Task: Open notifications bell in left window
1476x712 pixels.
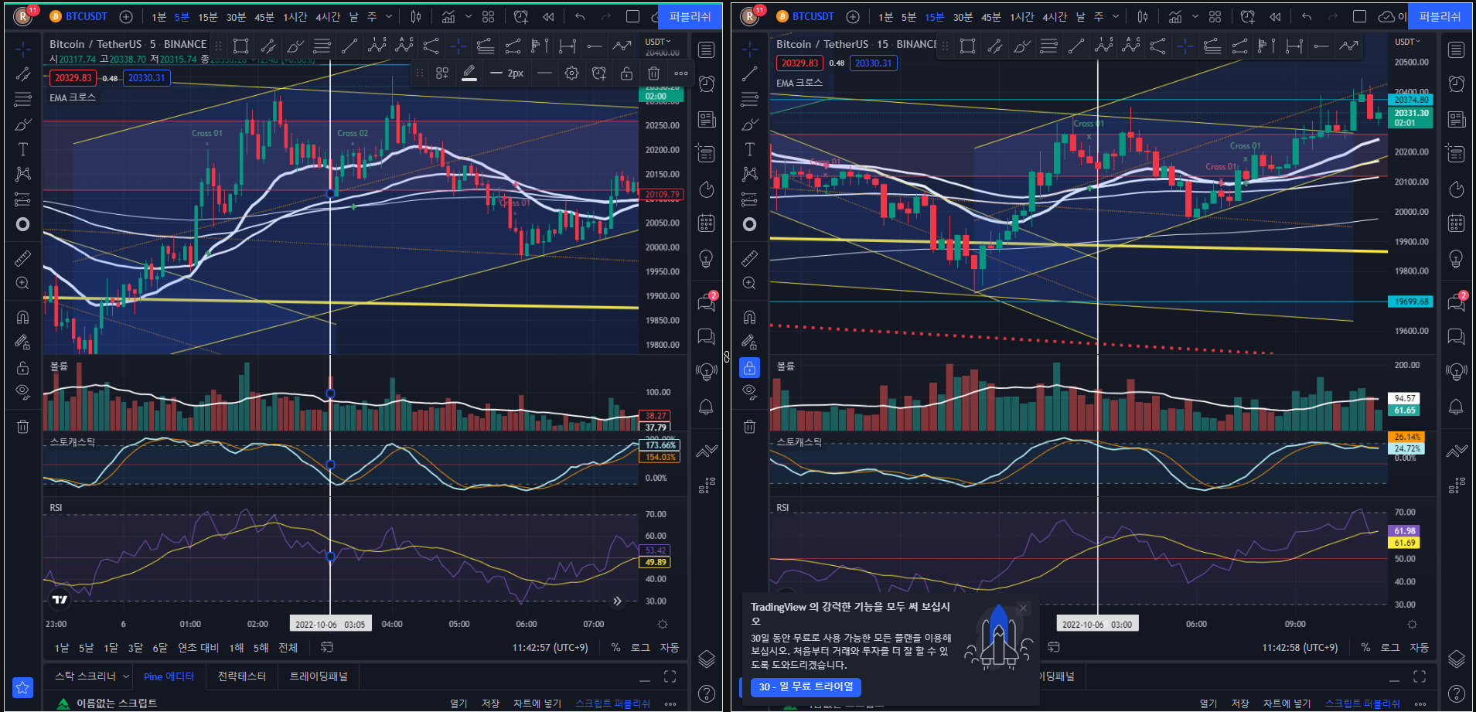Action: 706,407
